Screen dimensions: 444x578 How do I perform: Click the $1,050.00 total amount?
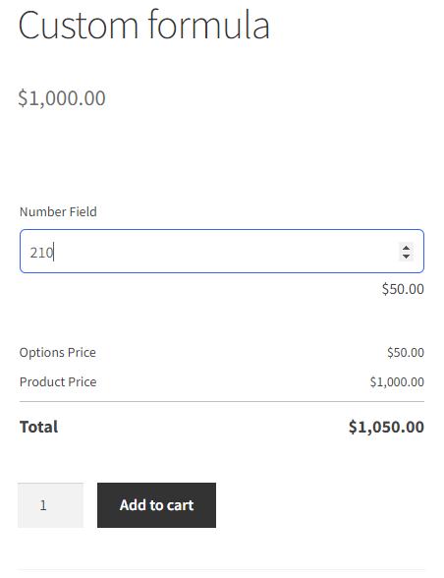[386, 427]
